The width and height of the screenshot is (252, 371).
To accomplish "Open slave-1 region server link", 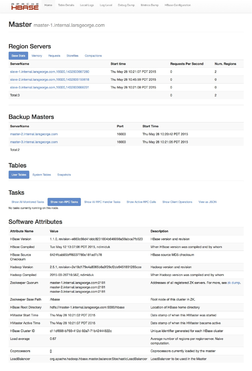I will click(49, 72).
